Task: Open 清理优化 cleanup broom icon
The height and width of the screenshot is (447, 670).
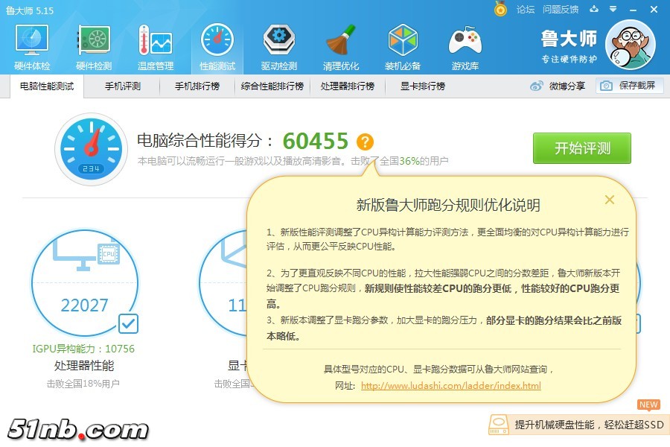Action: tap(340, 47)
